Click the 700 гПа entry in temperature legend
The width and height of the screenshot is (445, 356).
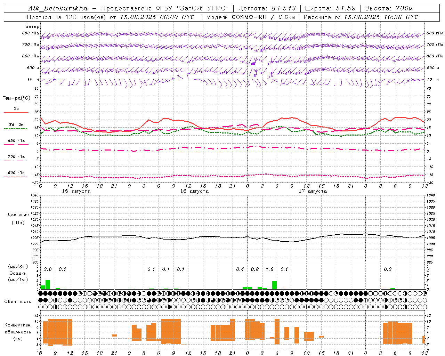click(x=16, y=156)
